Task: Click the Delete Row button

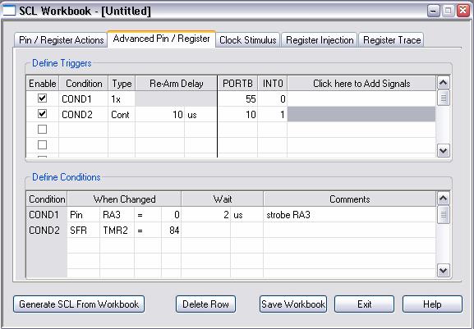Action: 205,304
